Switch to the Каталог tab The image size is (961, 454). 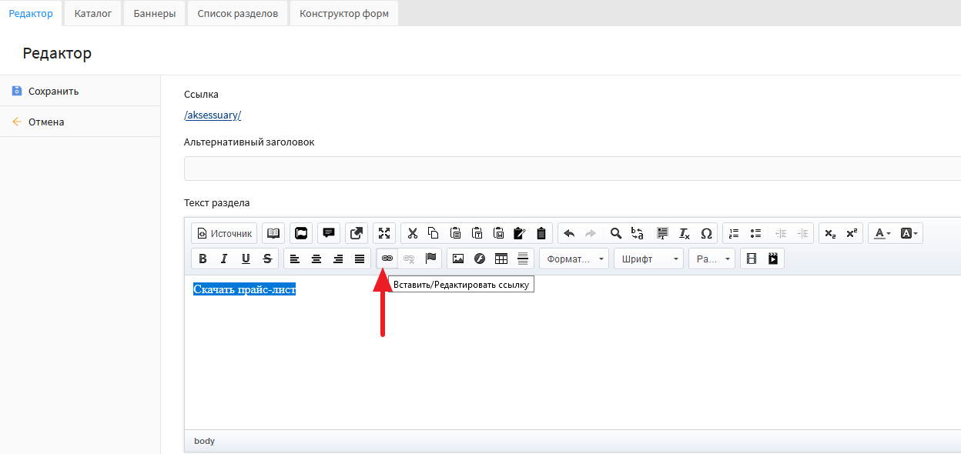point(93,13)
